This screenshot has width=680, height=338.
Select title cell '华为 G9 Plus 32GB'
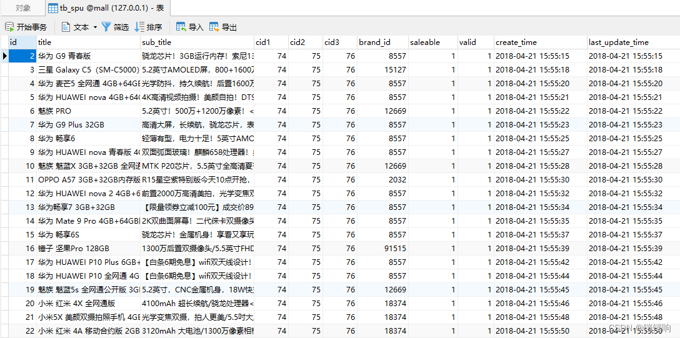click(x=89, y=125)
